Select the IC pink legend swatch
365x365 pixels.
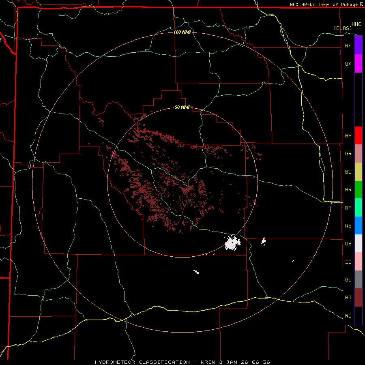click(358, 262)
